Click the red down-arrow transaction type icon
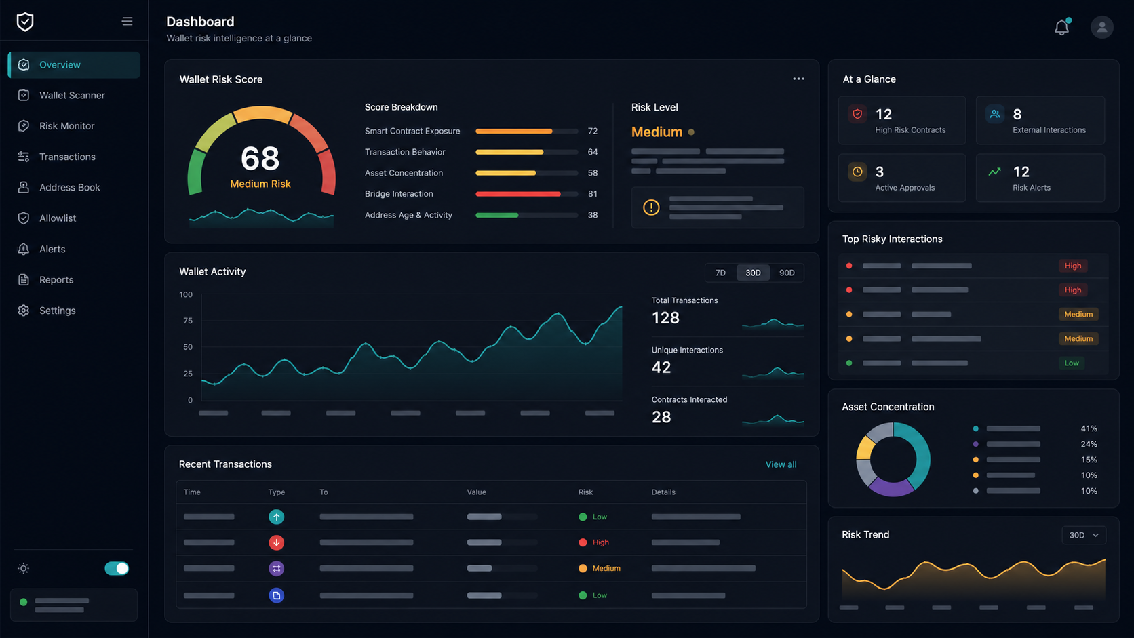 (x=276, y=542)
